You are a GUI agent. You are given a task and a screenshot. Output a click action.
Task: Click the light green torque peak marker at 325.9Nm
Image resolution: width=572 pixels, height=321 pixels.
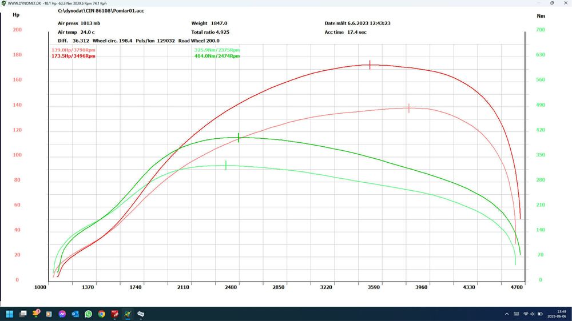pos(226,166)
